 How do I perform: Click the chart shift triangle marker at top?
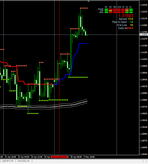88,1
